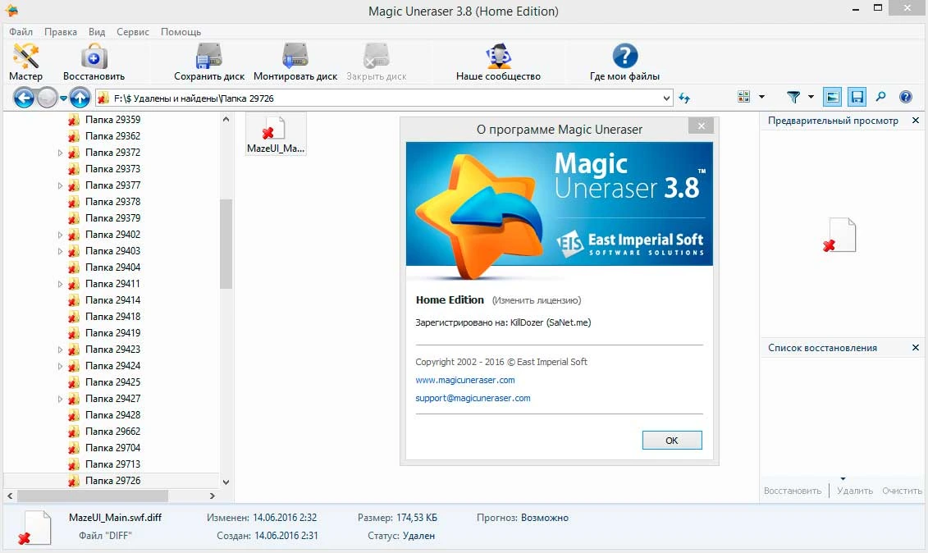Click the file icon in status bar
Screen dimensions: 928x553
point(37,528)
